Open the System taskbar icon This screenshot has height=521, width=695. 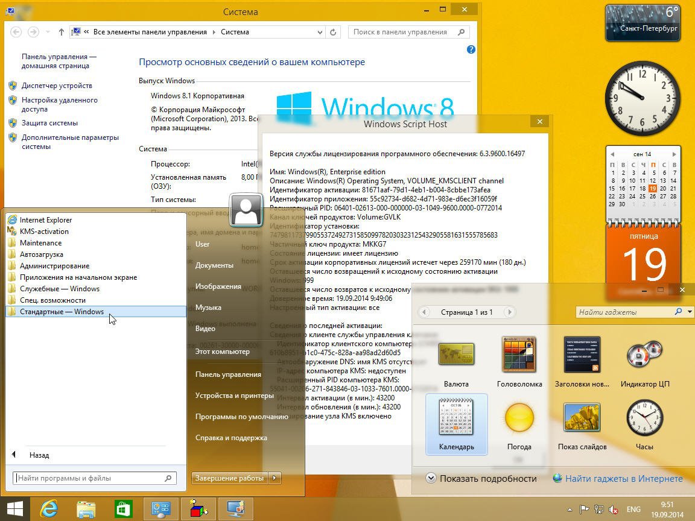point(236,509)
